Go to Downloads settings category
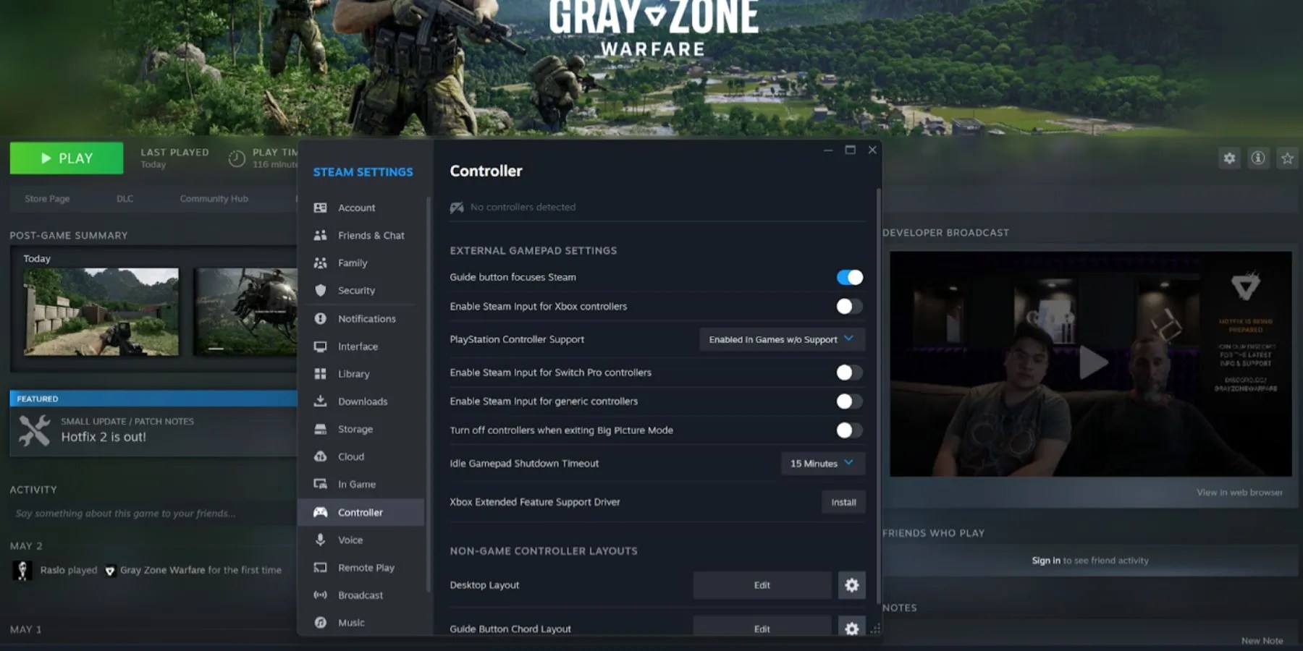The image size is (1303, 651). (360, 401)
